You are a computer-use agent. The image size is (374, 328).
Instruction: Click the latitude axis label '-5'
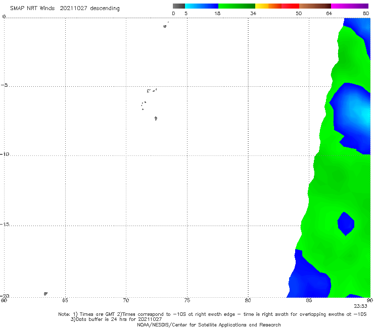coord(4,85)
